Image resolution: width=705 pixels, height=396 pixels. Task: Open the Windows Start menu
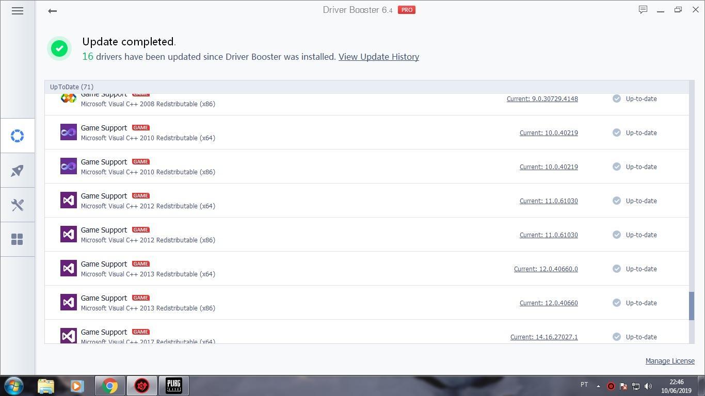tap(14, 386)
